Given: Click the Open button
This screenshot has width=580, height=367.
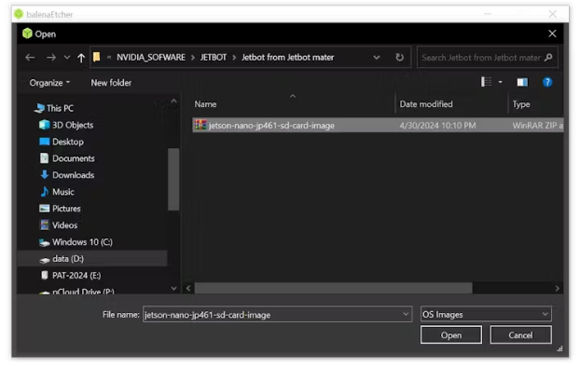Looking at the screenshot, I should (x=451, y=334).
